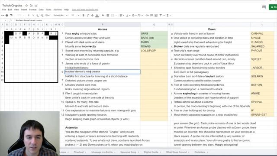Star the Twitch Cryptics document
The image size is (277, 156).
(x=26, y=6)
